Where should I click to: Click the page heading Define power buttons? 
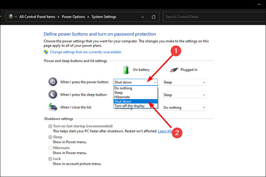click(x=100, y=34)
